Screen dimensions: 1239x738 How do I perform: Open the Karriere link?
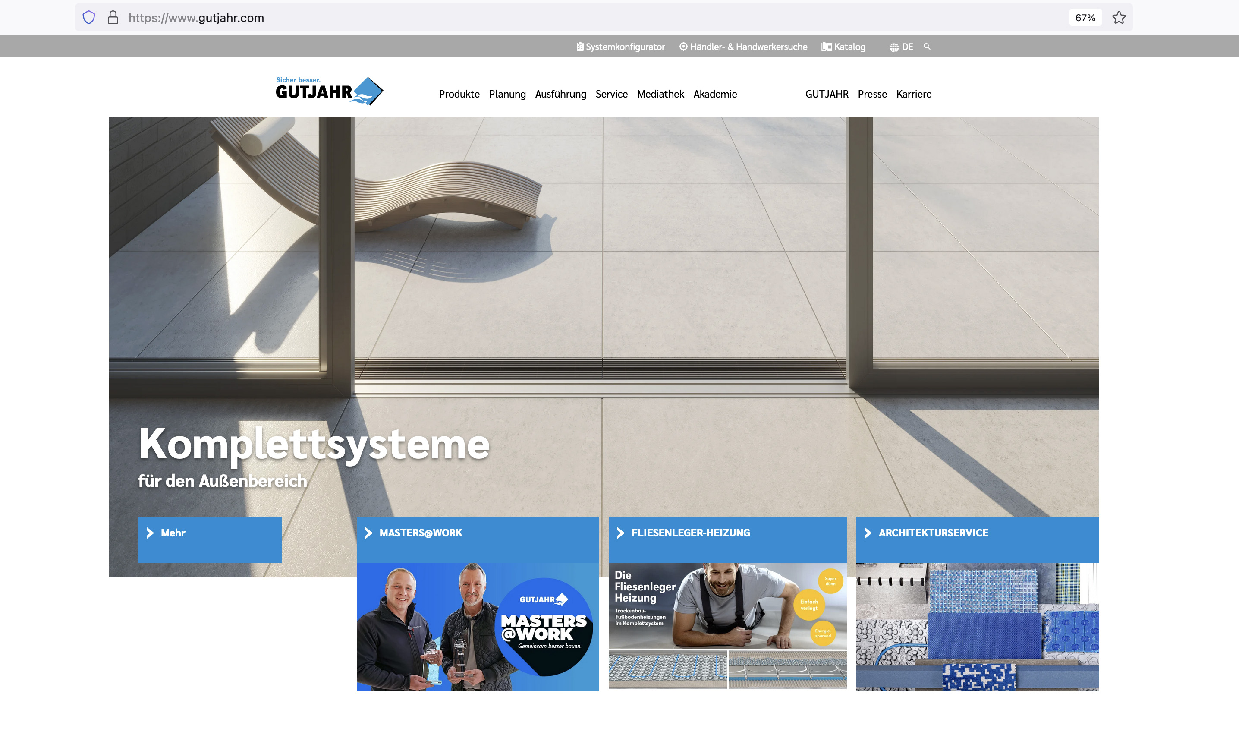pyautogui.click(x=913, y=94)
